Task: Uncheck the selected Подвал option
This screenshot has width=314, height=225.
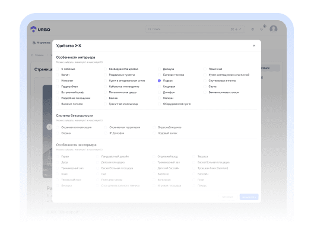Action: pyautogui.click(x=160, y=81)
